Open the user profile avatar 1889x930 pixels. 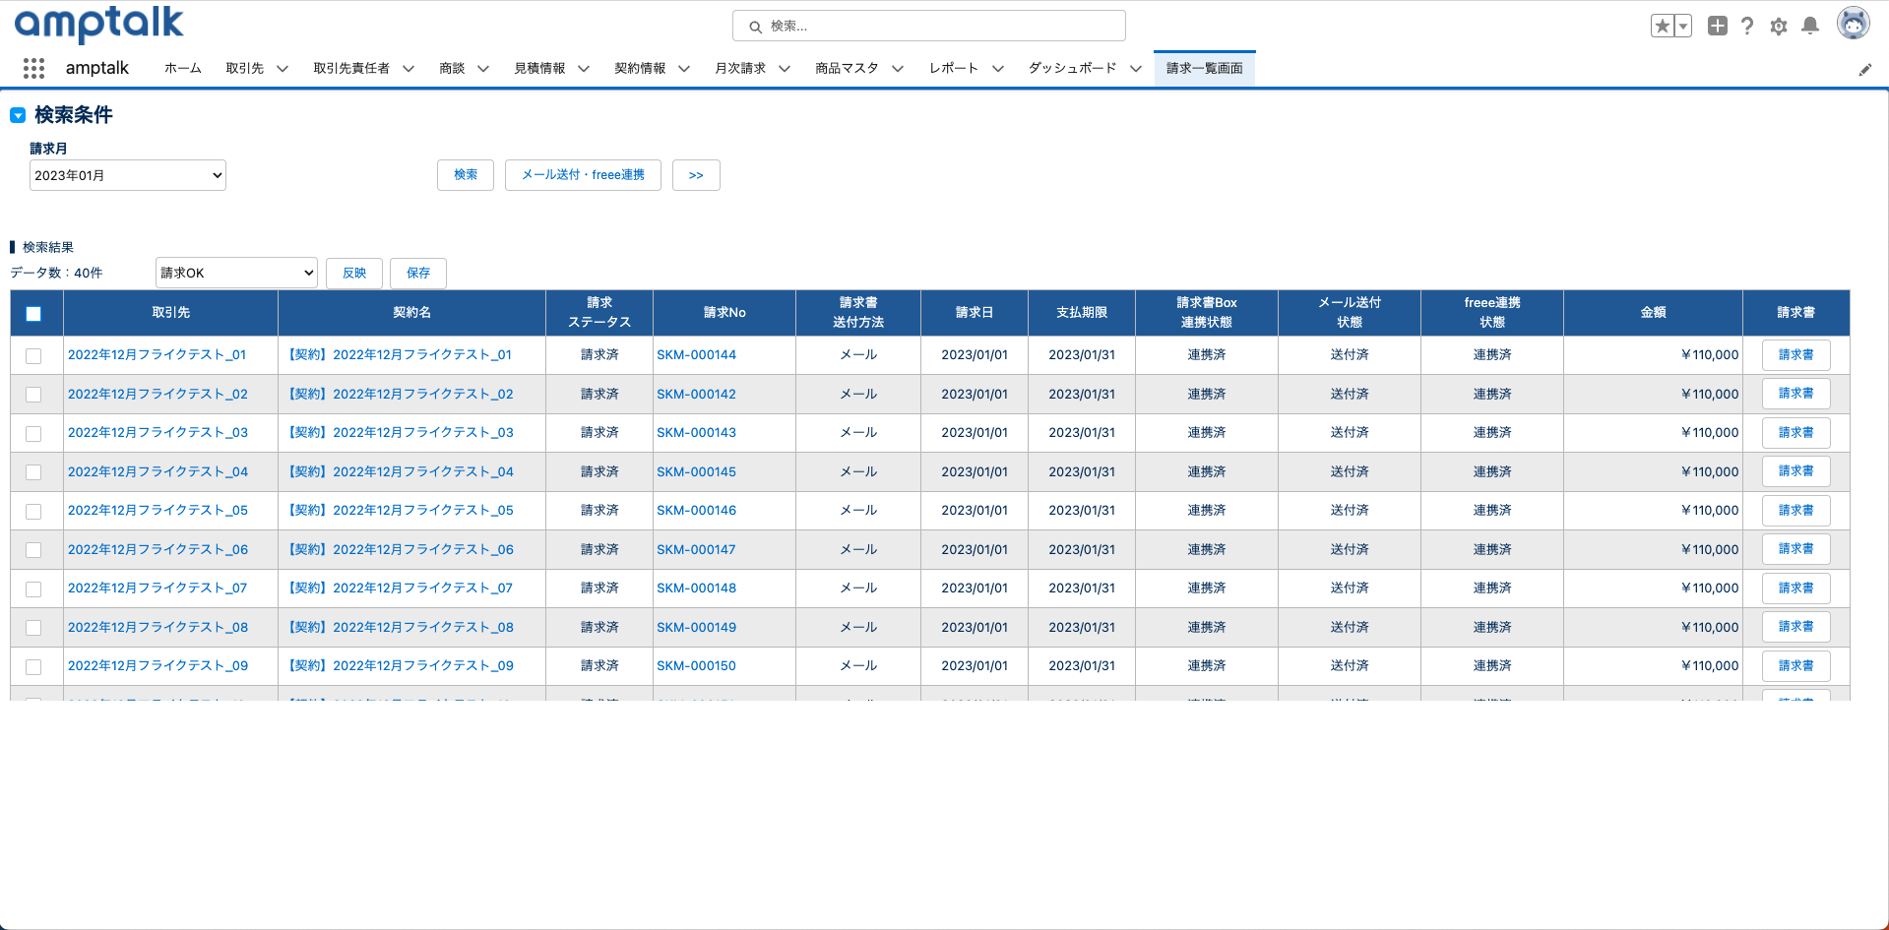(1854, 24)
